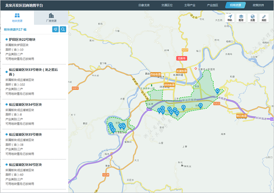Image resolution: width=274 pixels, height=193 pixels.
Task: Select 低丘缓坡区块34号区块 from the list
Action: tap(25, 104)
